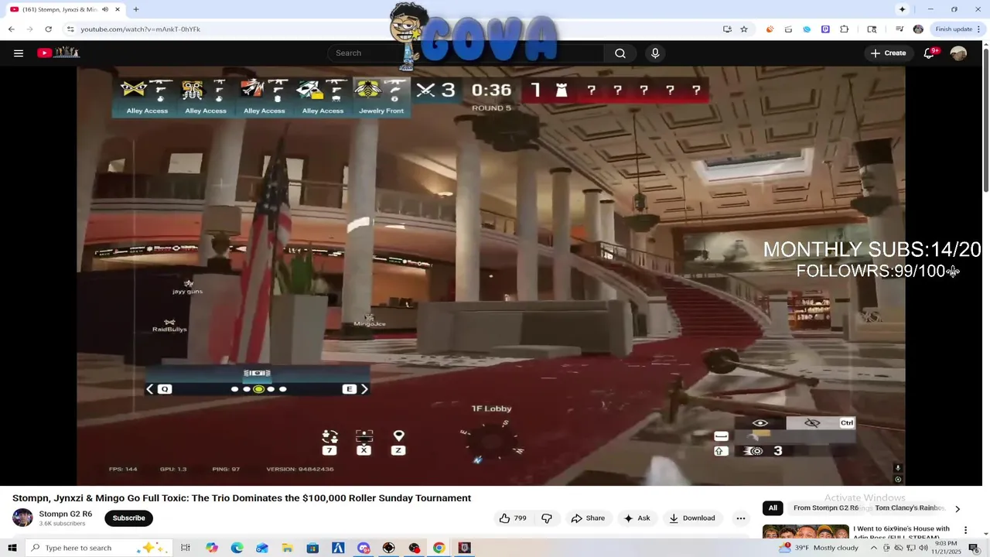Go back with browser back arrow
Screen dimensions: 990x557
pos(11,29)
